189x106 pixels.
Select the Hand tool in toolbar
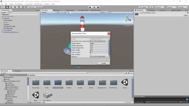click(3, 7)
